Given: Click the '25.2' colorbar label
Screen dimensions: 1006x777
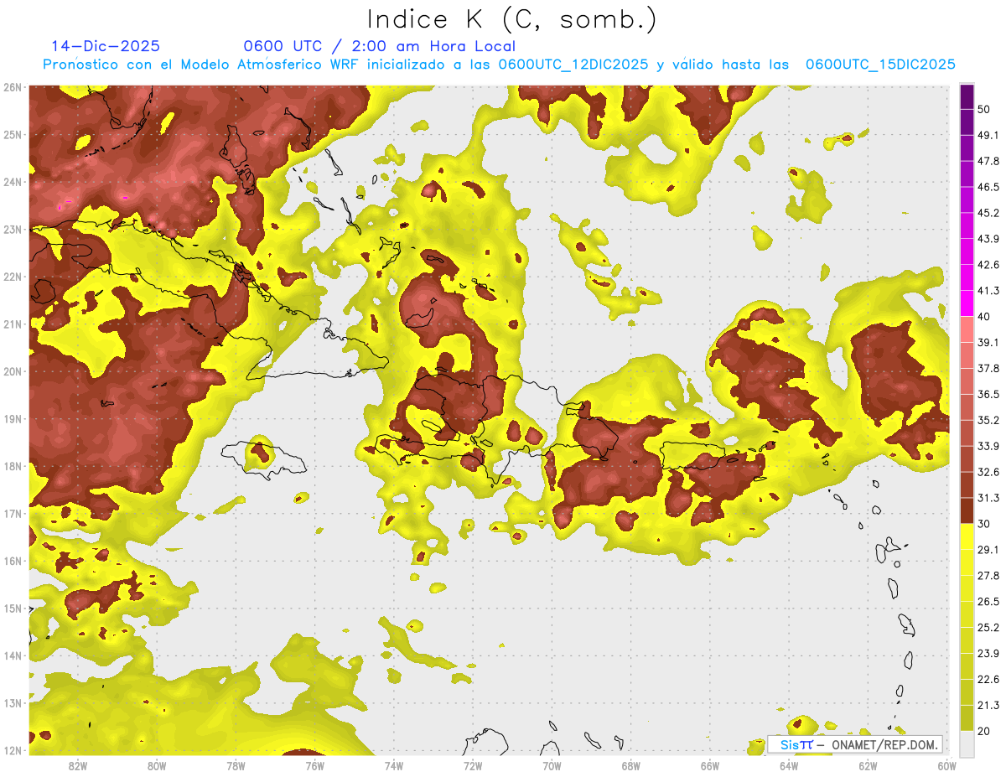Looking at the screenshot, I should [988, 628].
